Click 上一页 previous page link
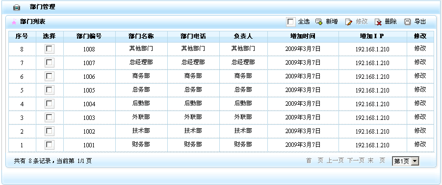442x185 pixels. tap(335, 161)
